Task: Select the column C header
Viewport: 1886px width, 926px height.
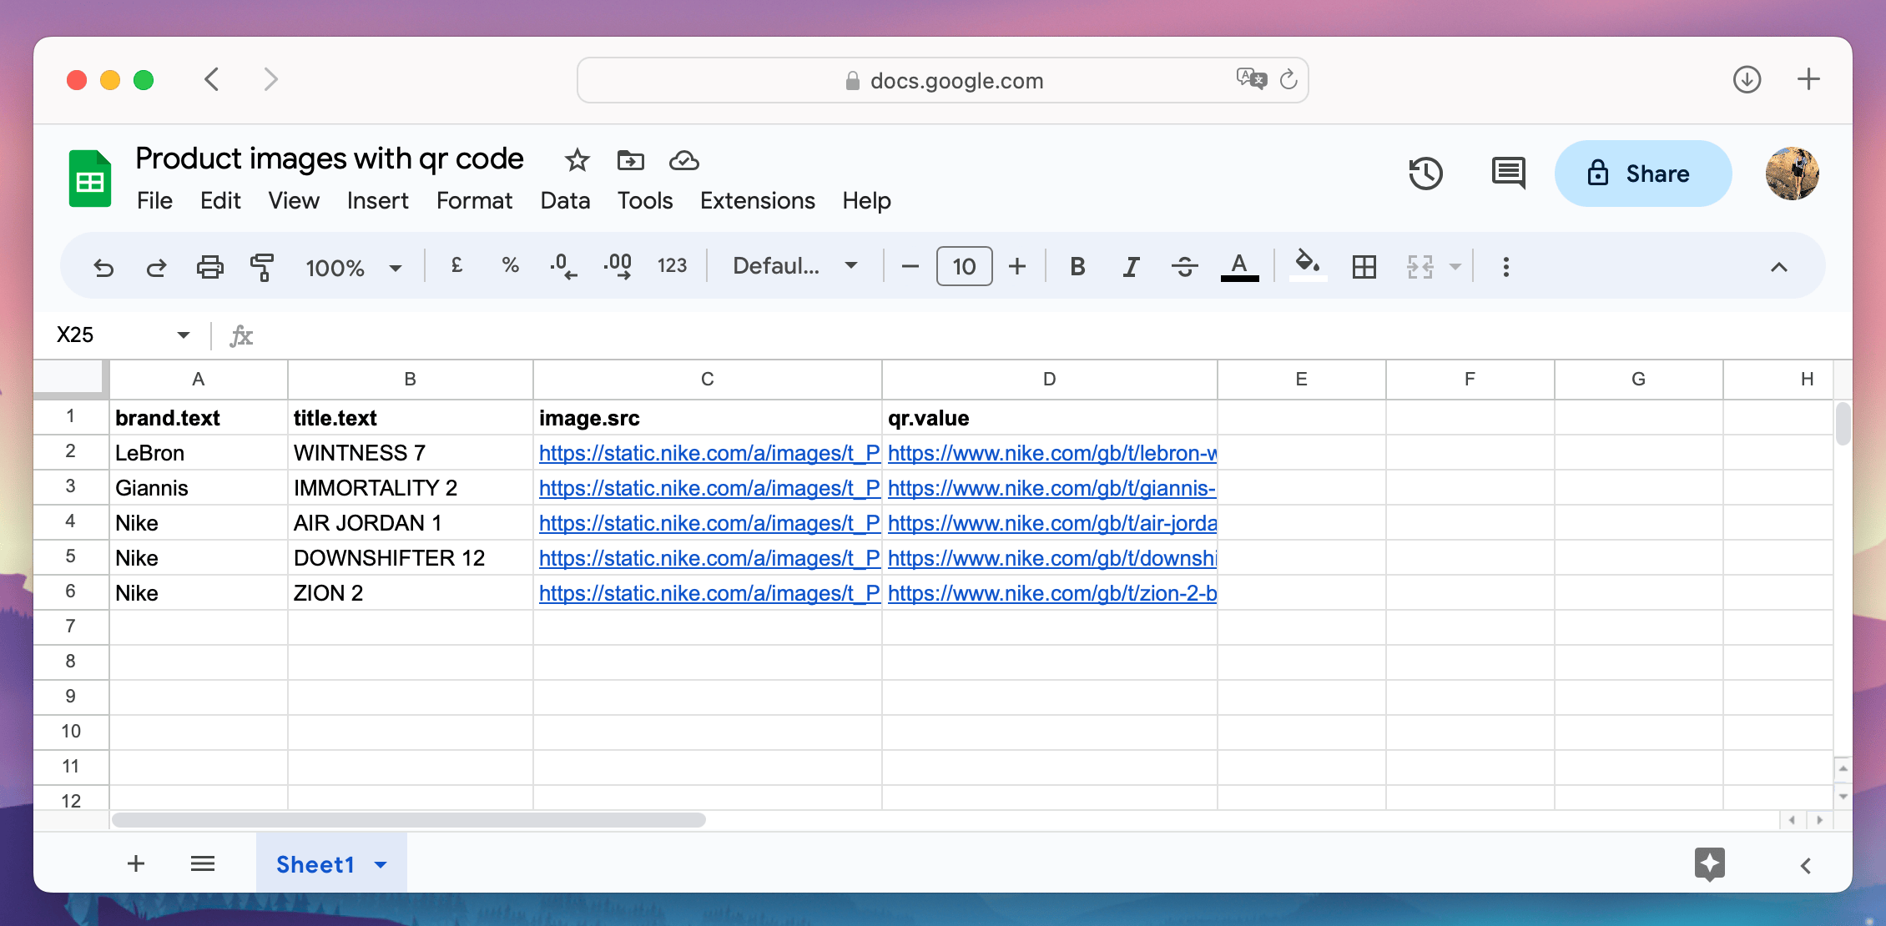Action: (708, 380)
